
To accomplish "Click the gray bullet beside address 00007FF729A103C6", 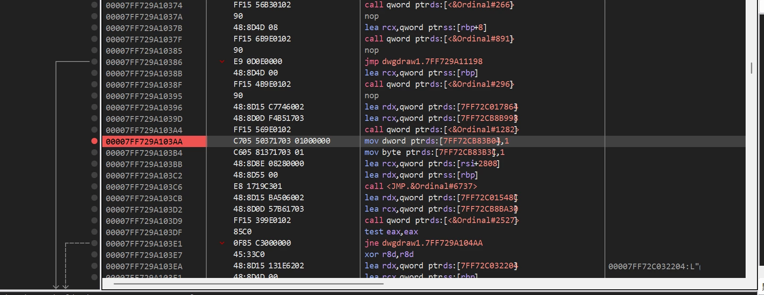I will pyautogui.click(x=94, y=186).
